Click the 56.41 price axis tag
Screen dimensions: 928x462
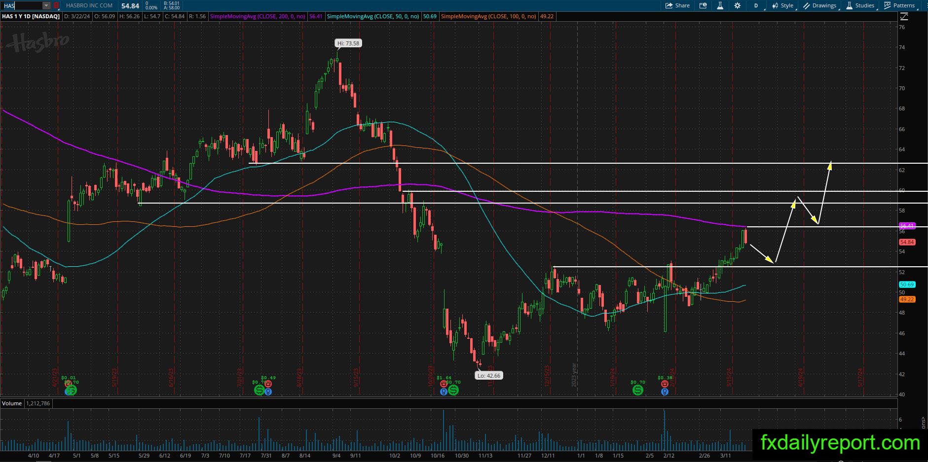pos(907,226)
